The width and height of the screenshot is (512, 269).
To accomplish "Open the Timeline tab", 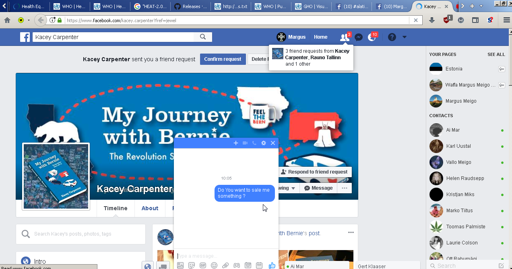I will click(116, 208).
